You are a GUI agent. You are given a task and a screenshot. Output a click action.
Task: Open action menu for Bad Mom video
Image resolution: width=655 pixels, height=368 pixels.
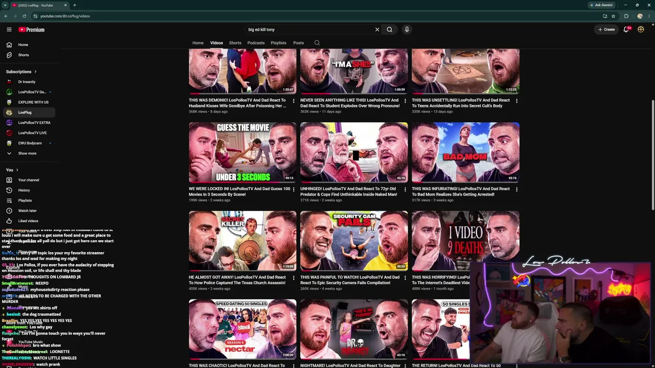pyautogui.click(x=516, y=189)
